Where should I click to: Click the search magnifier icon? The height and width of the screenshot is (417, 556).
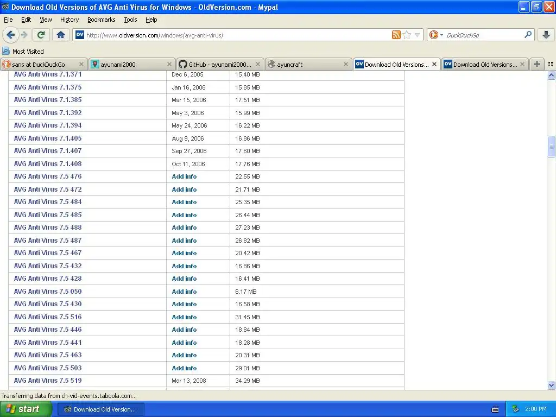pyautogui.click(x=528, y=34)
